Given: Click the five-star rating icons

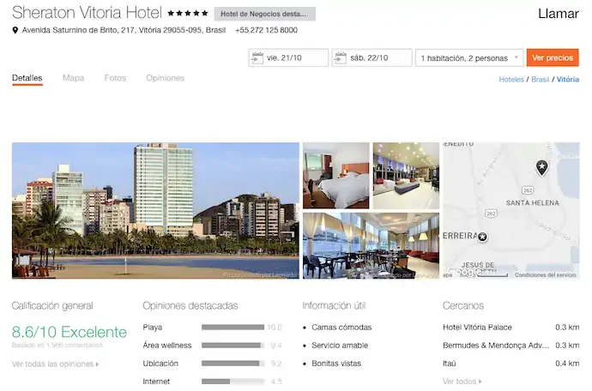Looking at the screenshot, I should point(188,13).
